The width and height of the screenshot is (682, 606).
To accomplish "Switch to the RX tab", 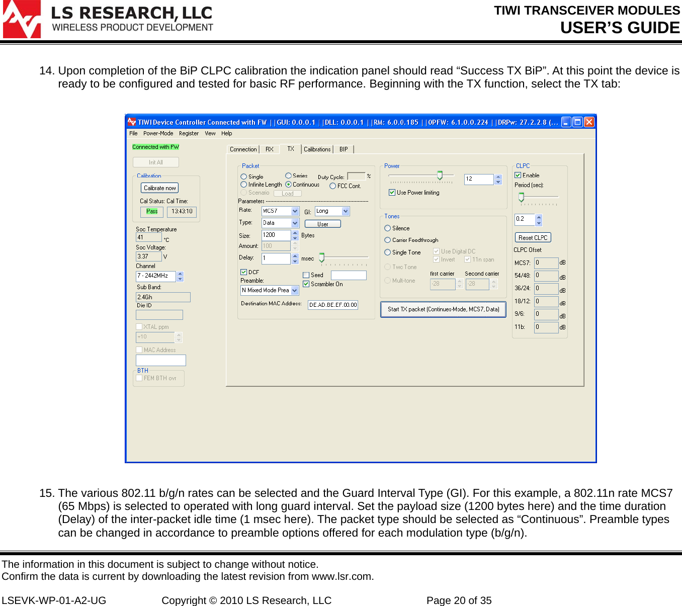I will (270, 149).
